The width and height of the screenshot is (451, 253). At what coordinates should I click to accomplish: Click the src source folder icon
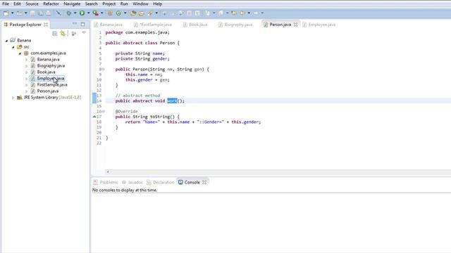(x=19, y=47)
